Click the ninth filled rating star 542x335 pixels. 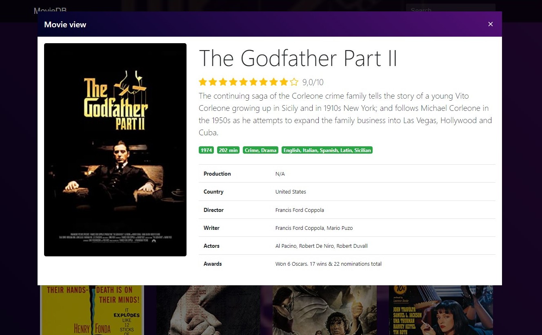click(x=284, y=82)
